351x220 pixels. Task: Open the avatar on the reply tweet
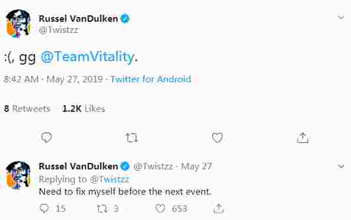[18, 175]
